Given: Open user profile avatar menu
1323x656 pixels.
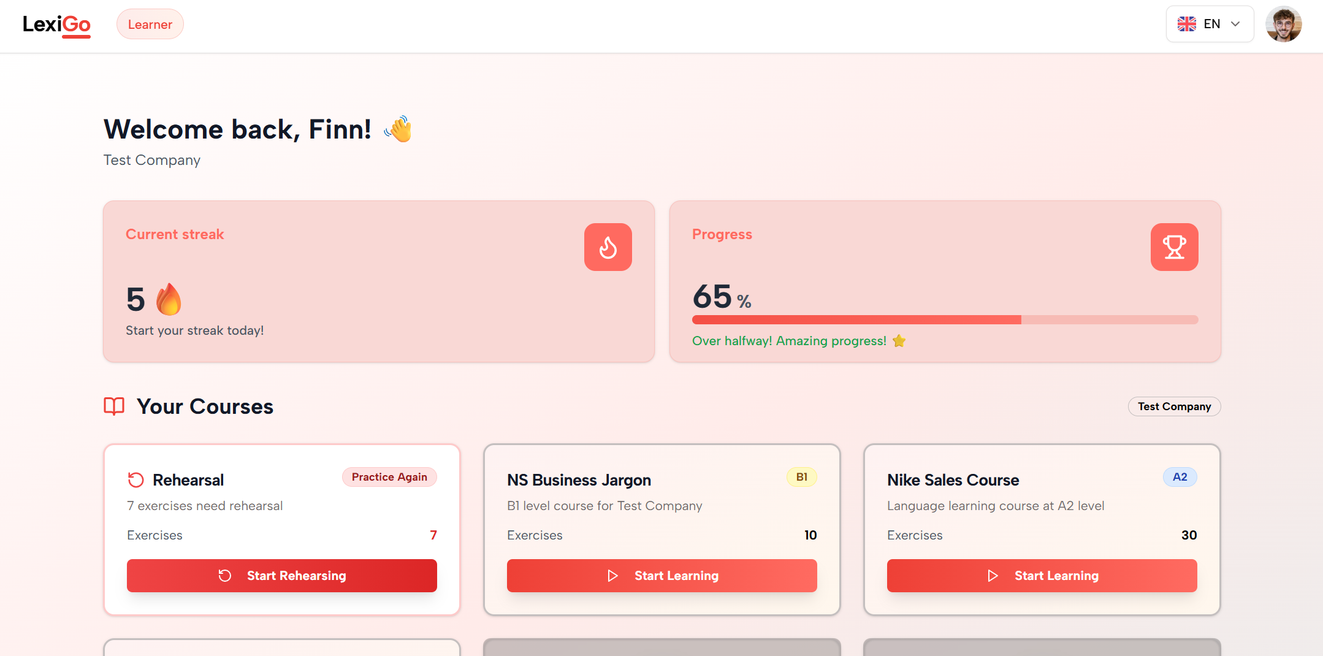Looking at the screenshot, I should coord(1283,24).
